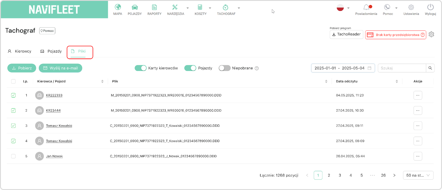Viewport: 442px width, 190px height.
Task: Click vehicle avatar icon for KR222333
Action: coord(40,95)
